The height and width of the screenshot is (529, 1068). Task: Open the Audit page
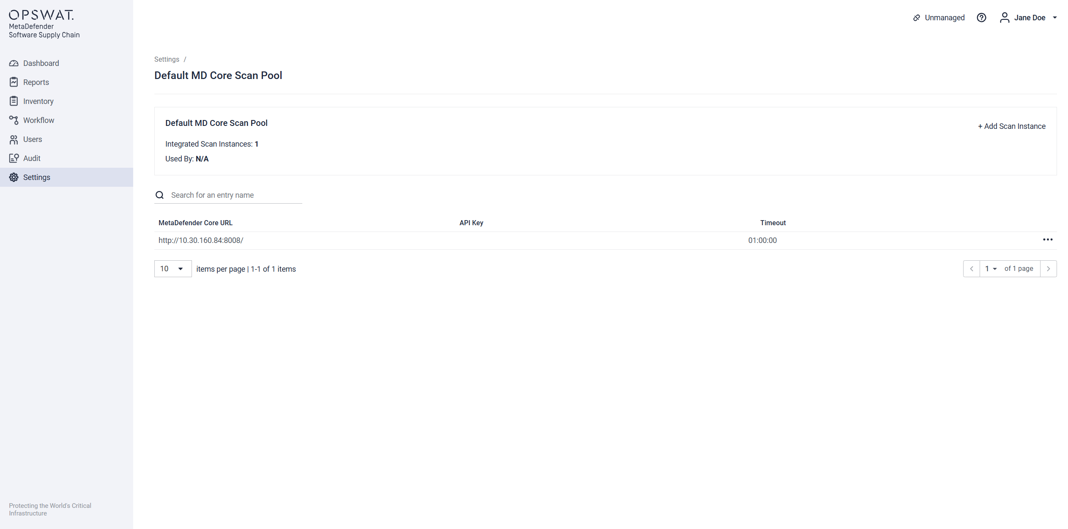[66, 158]
